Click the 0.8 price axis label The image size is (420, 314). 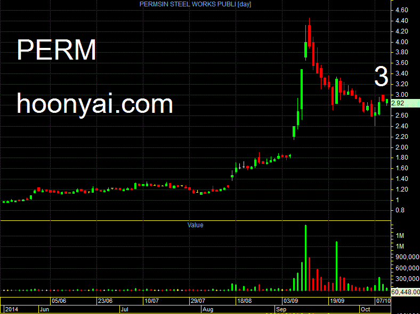coord(400,210)
